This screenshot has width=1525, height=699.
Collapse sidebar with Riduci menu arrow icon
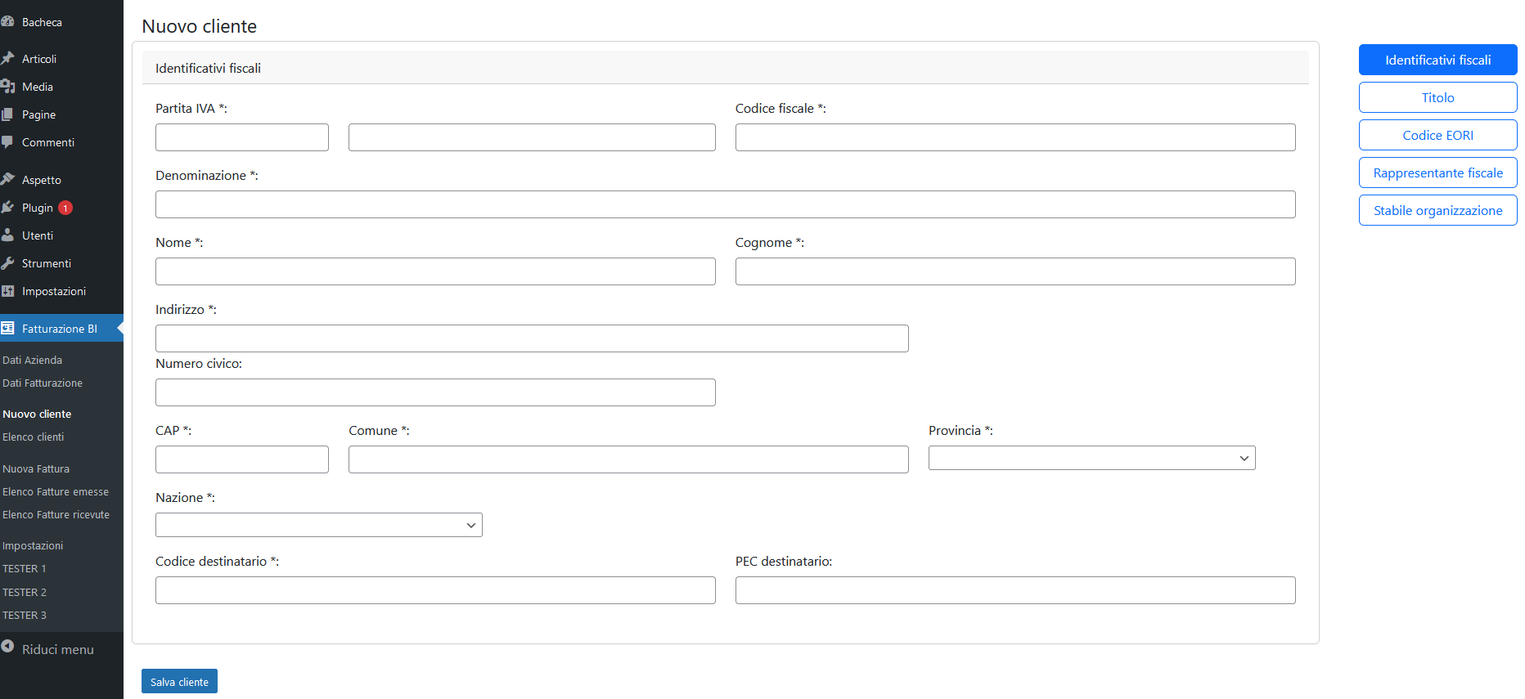(7, 647)
